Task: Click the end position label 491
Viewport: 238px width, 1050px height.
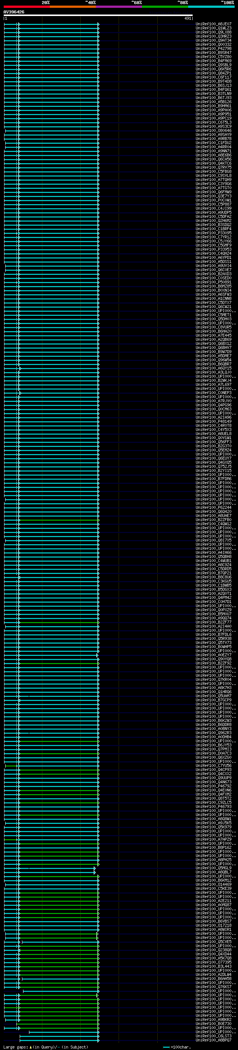Action: tap(187, 18)
